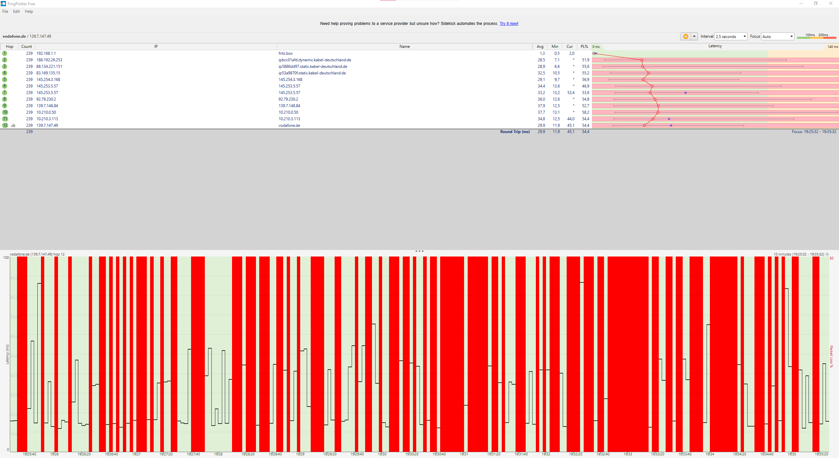Image resolution: width=839 pixels, height=458 pixels.
Task: Select the hop 7 green circle icon
Action: [5, 93]
